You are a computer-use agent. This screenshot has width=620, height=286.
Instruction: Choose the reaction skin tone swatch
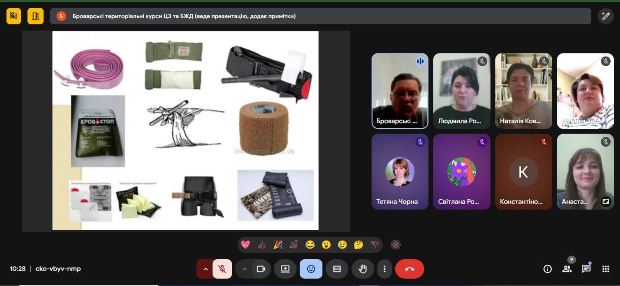pyautogui.click(x=396, y=245)
